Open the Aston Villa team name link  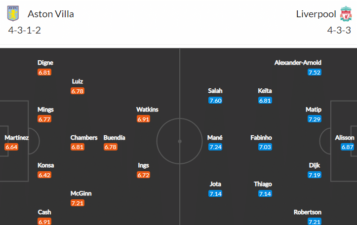(51, 14)
